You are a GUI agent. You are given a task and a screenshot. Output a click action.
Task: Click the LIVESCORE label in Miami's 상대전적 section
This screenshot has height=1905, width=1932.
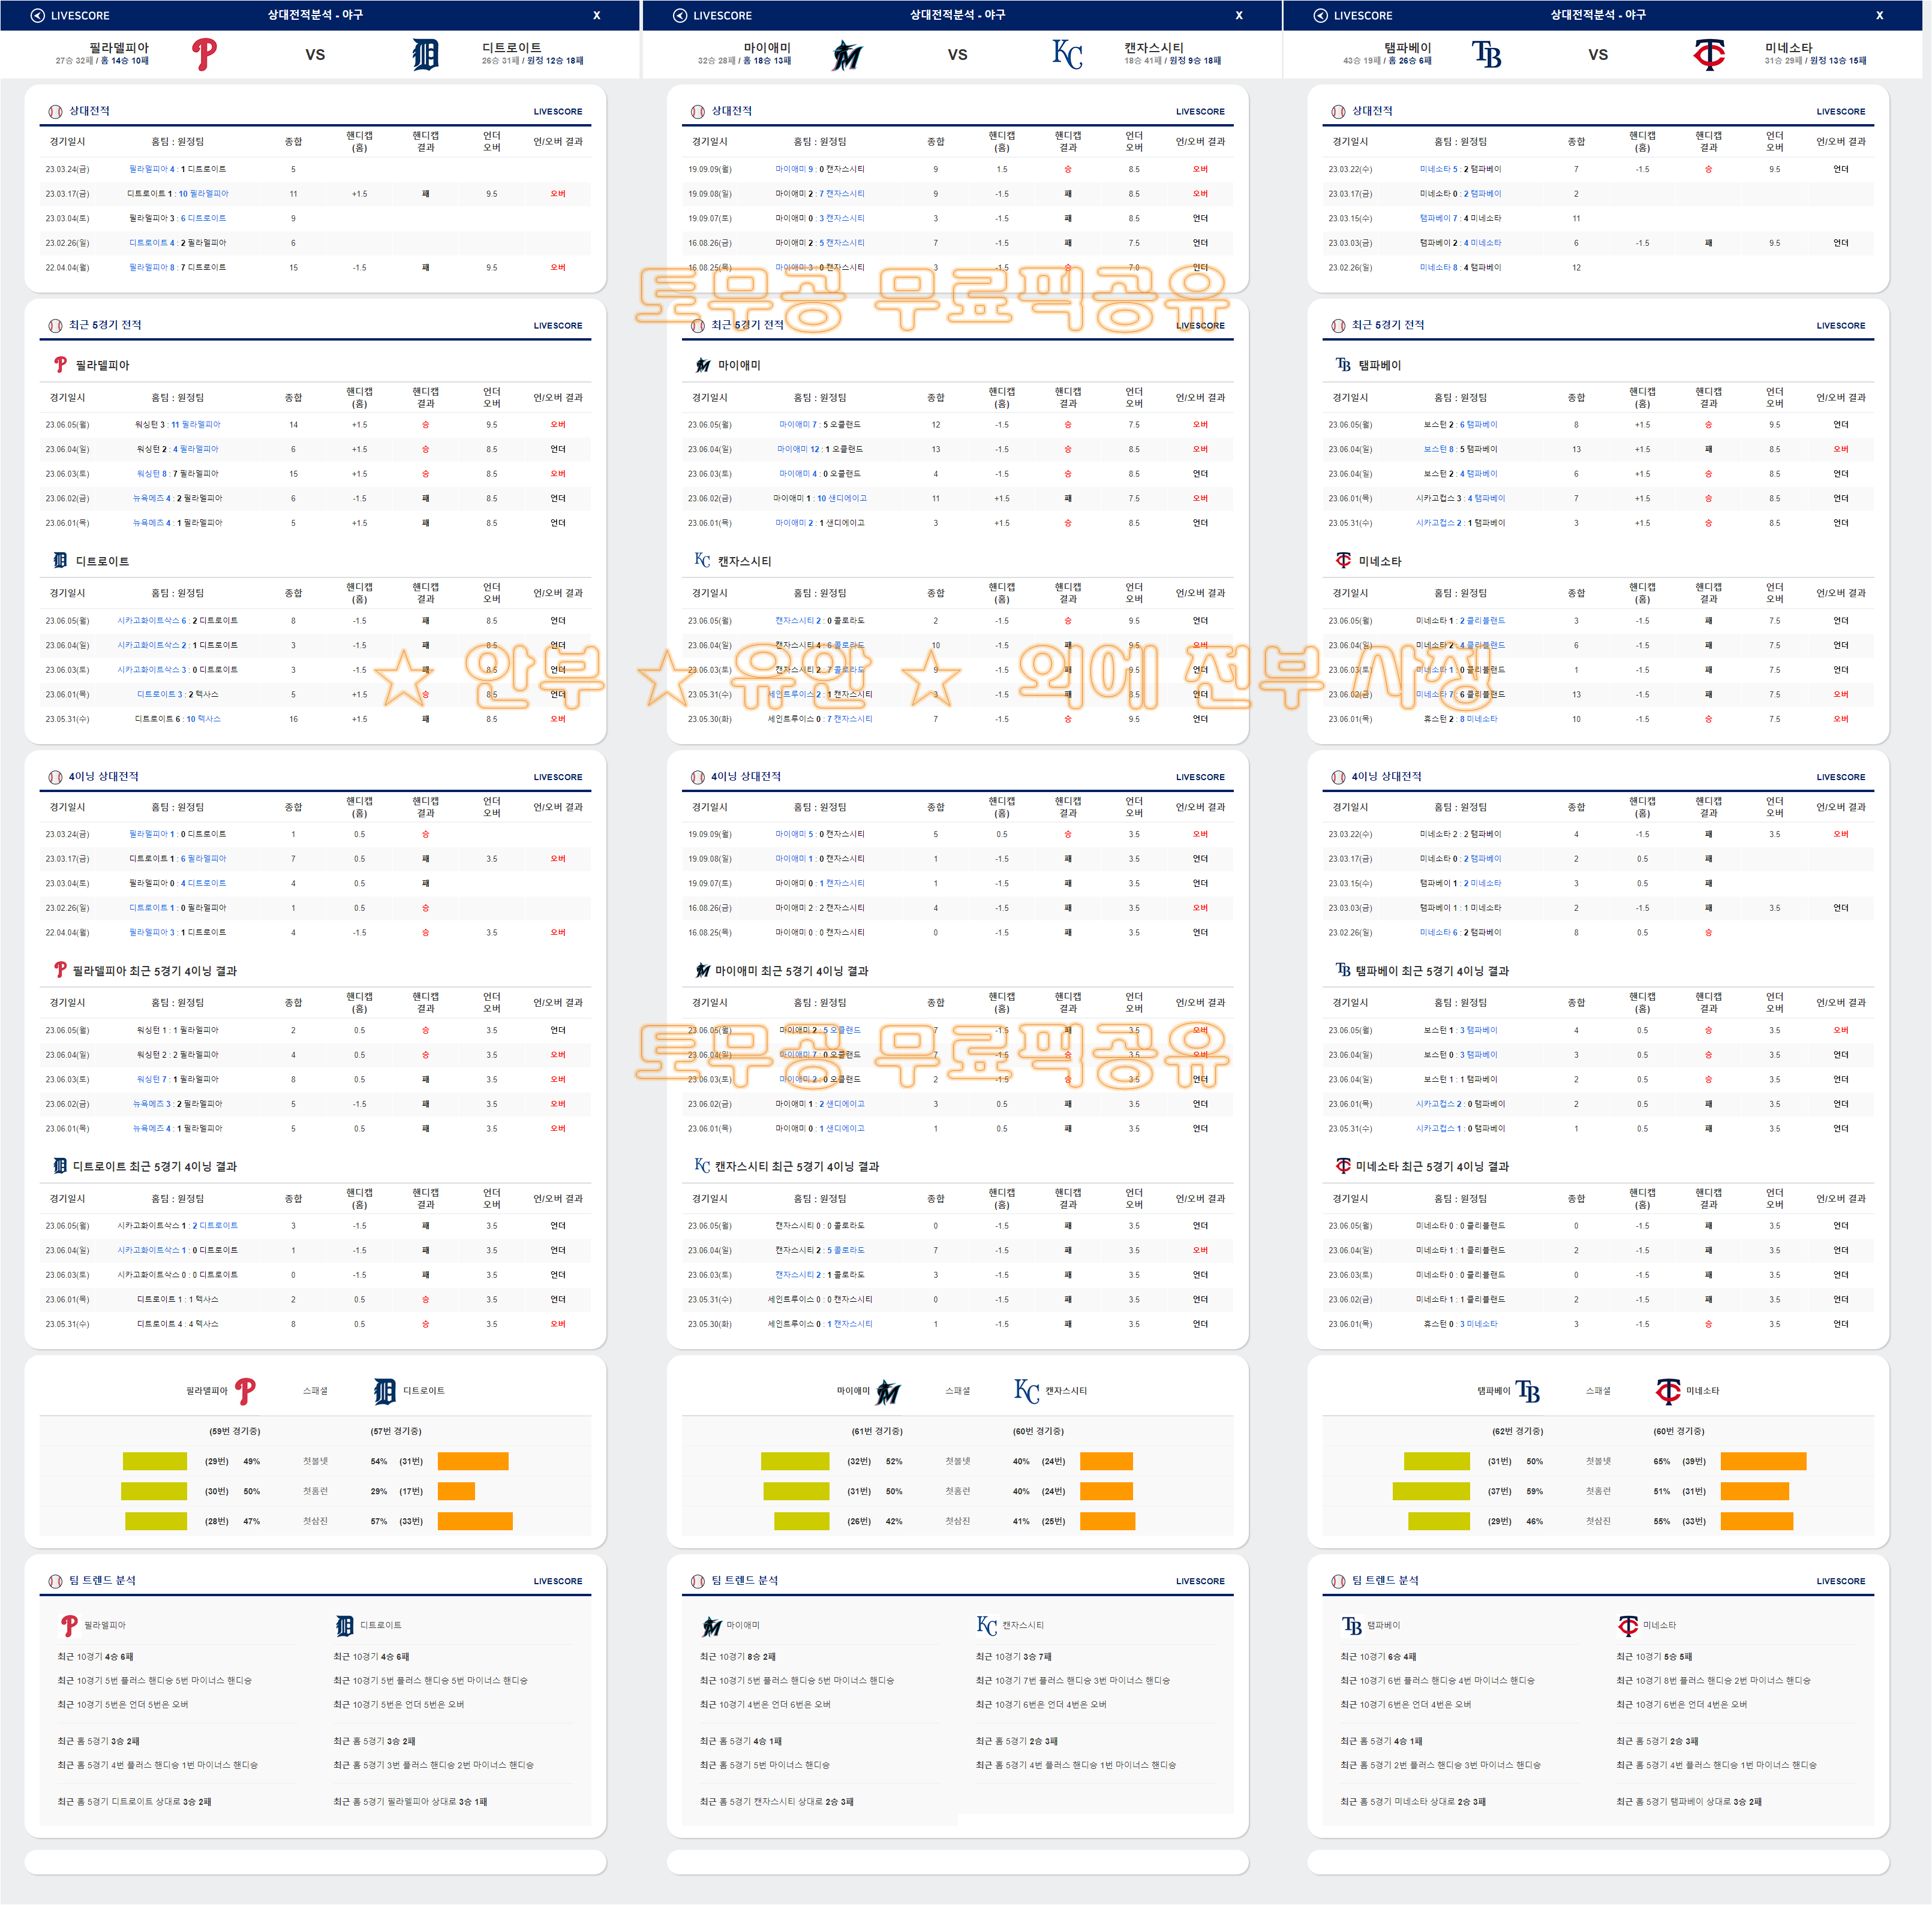pyautogui.click(x=1199, y=112)
